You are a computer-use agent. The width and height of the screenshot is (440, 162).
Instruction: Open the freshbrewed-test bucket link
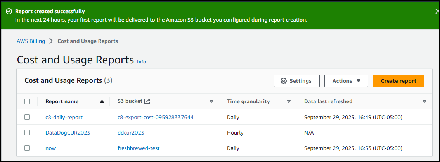(x=139, y=148)
